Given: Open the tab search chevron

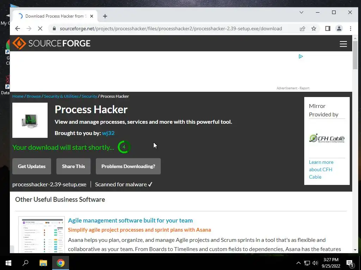Looking at the screenshot, I should point(301,12).
